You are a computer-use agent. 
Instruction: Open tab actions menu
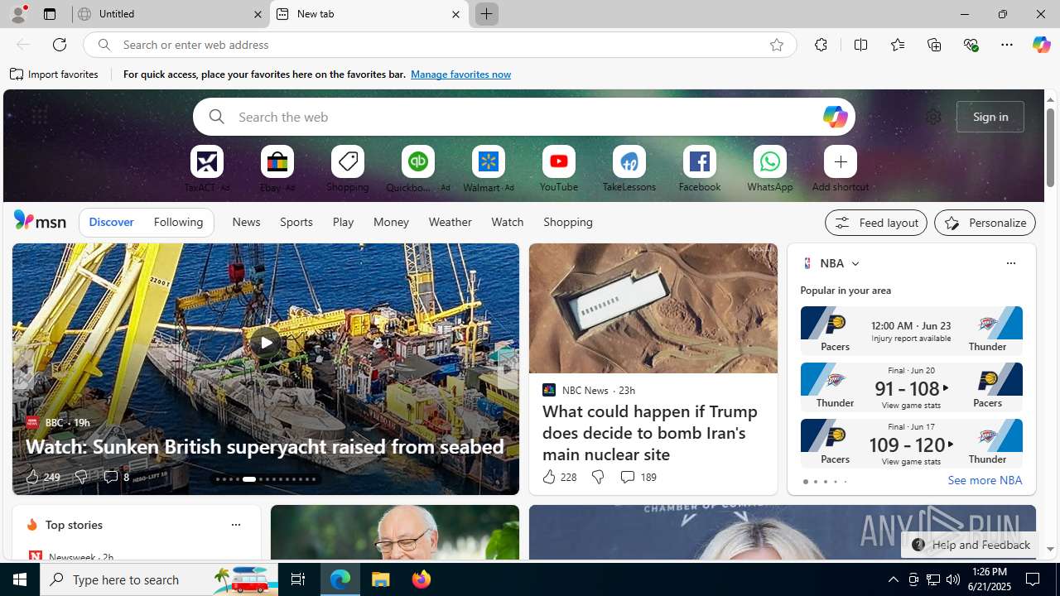(50, 14)
